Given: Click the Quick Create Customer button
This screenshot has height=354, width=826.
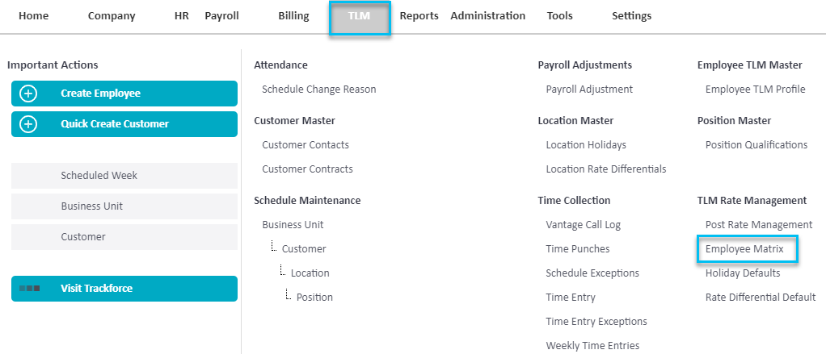Looking at the screenshot, I should (124, 124).
